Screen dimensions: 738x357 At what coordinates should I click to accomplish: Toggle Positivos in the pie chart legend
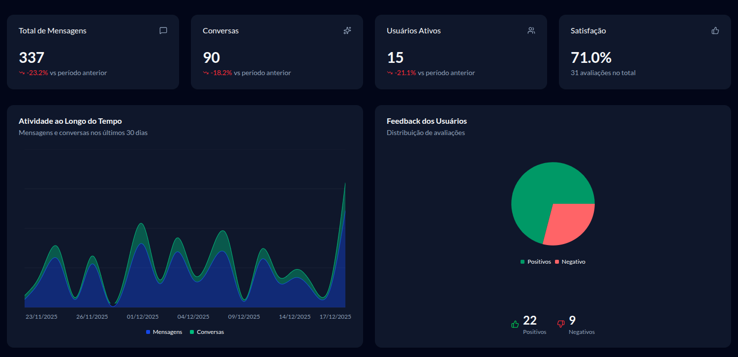coord(535,262)
